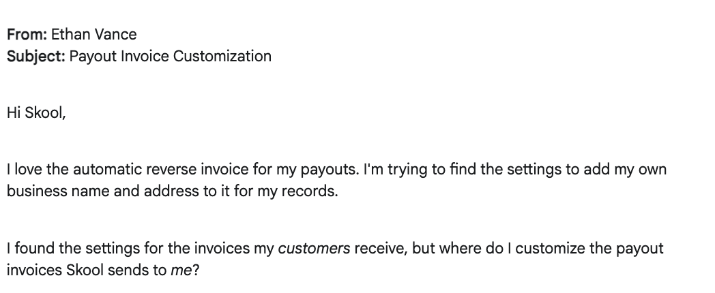Click the subject text Payout Invoice Customization
The width and height of the screenshot is (715, 293).
171,57
